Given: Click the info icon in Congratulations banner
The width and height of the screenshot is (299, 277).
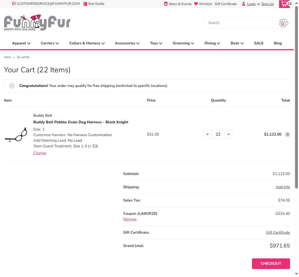Looking at the screenshot, I should click(12, 86).
